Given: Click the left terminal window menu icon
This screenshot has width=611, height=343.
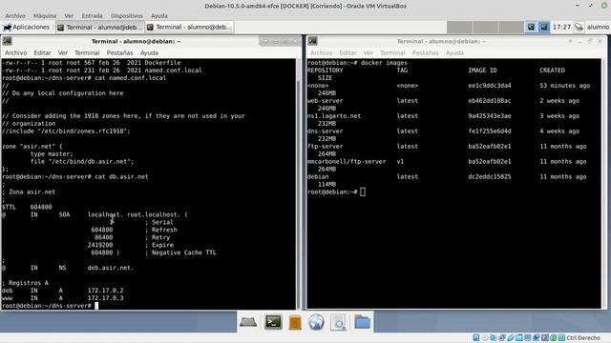Looking at the screenshot, I should pyautogui.click(x=7, y=41).
